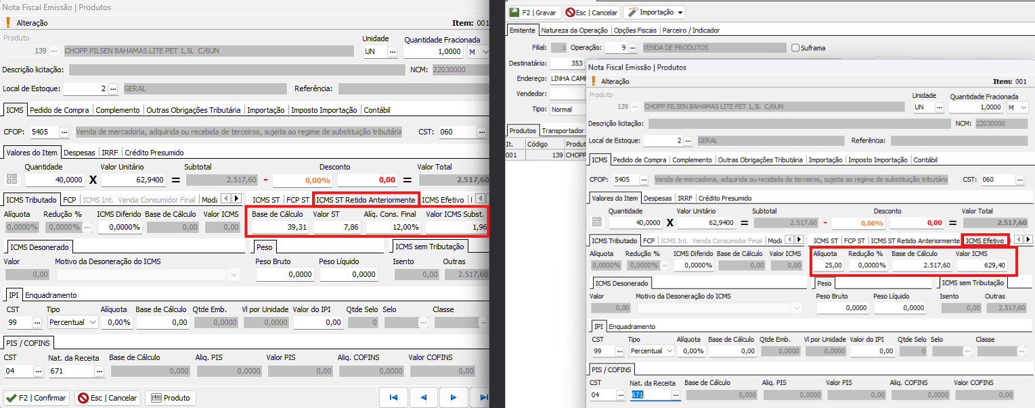This screenshot has height=408, width=1035.
Task: Click the grid icon beside Quantidade in left window
Action: tap(12, 180)
